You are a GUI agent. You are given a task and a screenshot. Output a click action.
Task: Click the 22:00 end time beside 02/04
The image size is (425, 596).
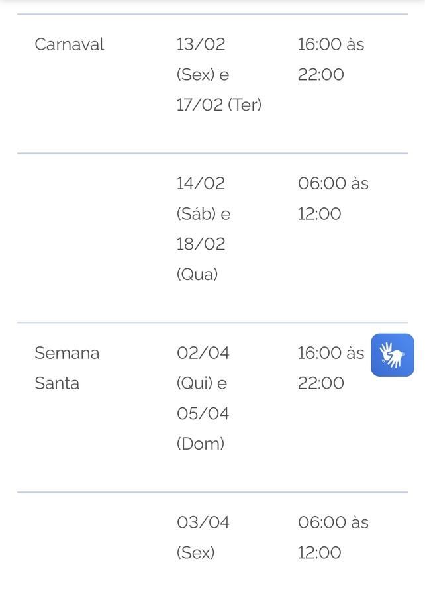[321, 383]
